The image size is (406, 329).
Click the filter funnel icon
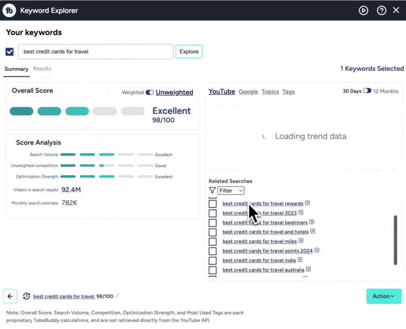pos(212,190)
